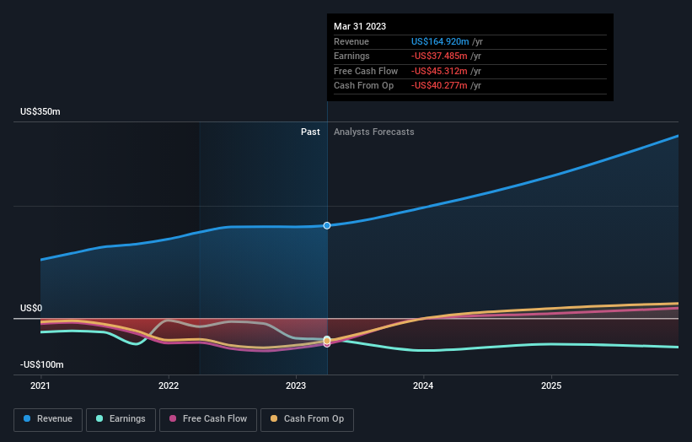The height and width of the screenshot is (442, 692).
Task: Click the Revenue row label in tooltip
Action: tap(351, 41)
